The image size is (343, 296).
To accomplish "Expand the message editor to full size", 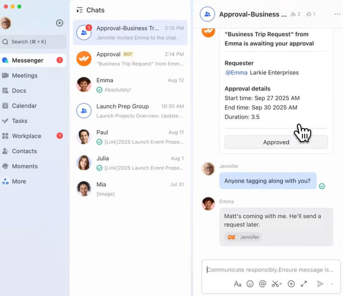I will click(x=304, y=284).
